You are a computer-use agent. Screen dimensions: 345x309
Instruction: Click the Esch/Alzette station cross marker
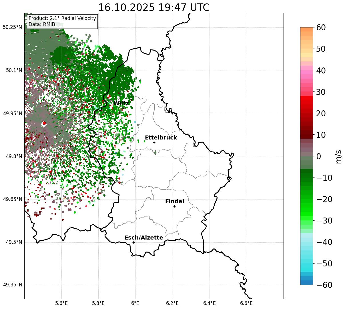click(133, 242)
